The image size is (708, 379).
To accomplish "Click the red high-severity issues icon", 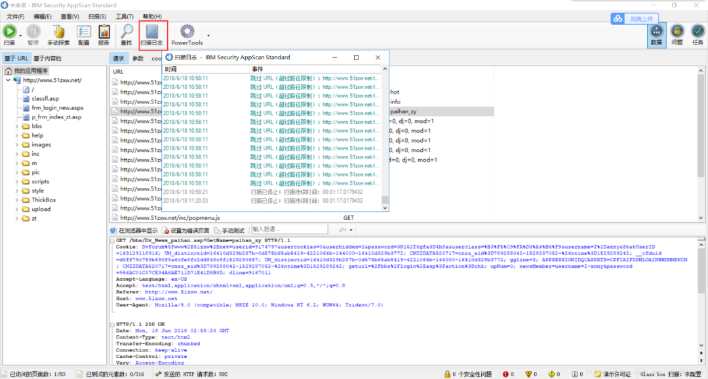I will [505, 374].
